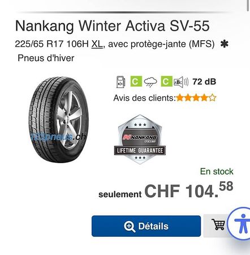This screenshot has width=250, height=255.
Task: Open the tire product thumbnail
Action: pos(58,120)
